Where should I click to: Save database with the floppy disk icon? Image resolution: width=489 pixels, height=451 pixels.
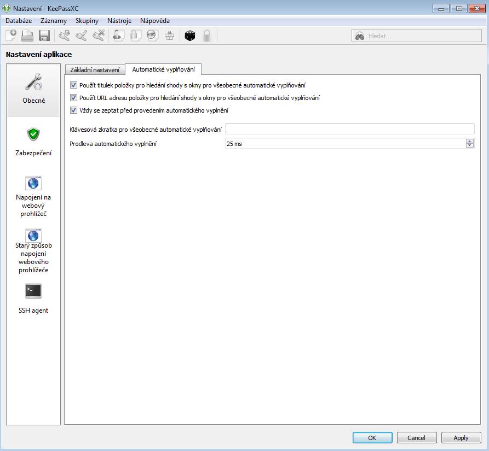click(x=44, y=36)
